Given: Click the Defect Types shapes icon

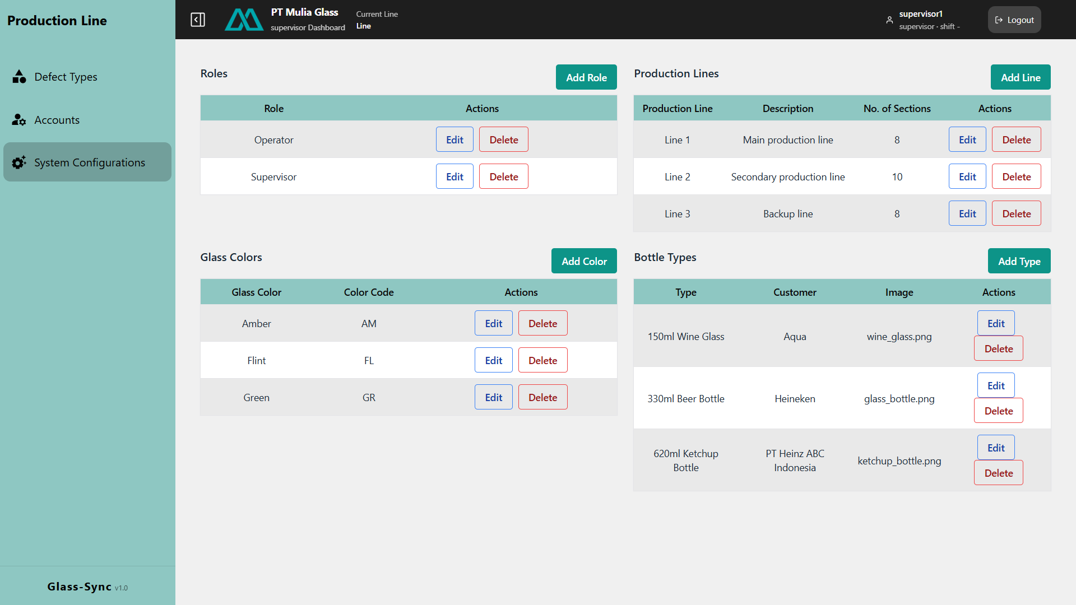Looking at the screenshot, I should tap(19, 77).
